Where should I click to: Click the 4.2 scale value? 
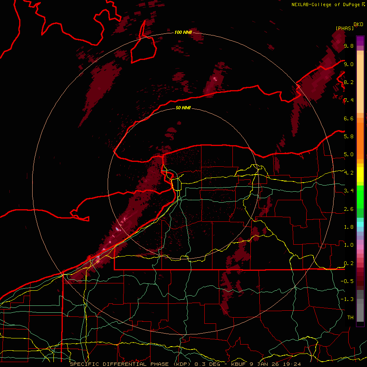point(349,173)
